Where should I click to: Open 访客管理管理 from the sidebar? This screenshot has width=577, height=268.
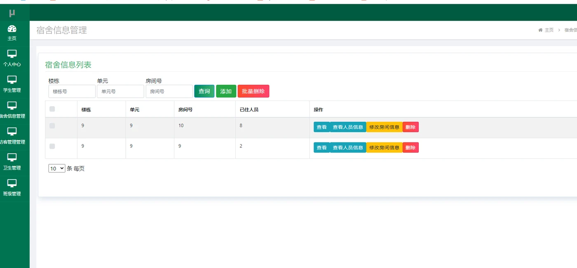pyautogui.click(x=12, y=136)
